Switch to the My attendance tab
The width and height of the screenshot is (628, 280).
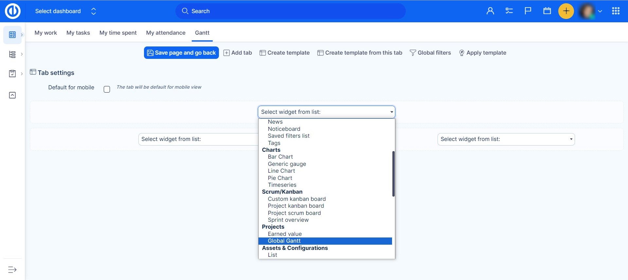(166, 33)
